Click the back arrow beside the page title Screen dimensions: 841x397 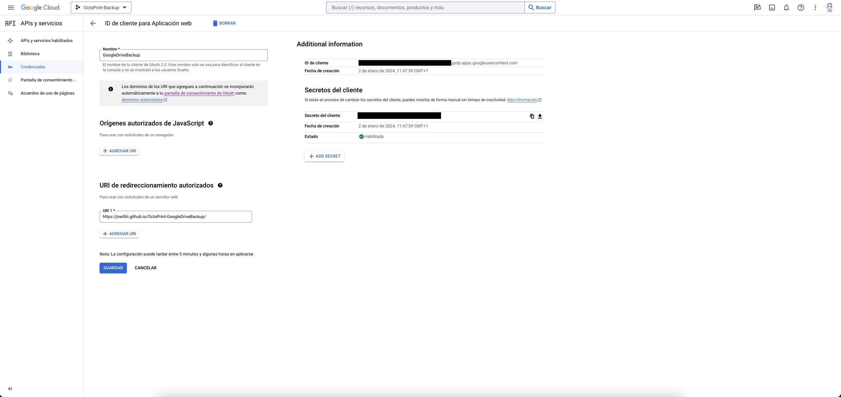pyautogui.click(x=93, y=23)
